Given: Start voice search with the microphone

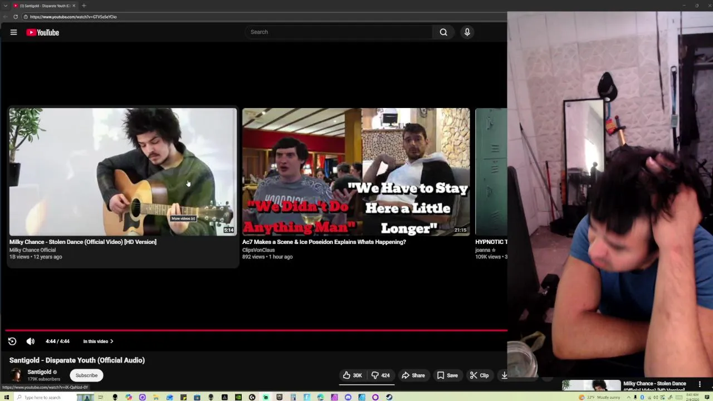Looking at the screenshot, I should pyautogui.click(x=467, y=32).
